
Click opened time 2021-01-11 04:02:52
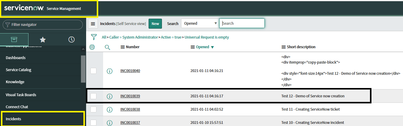(x=207, y=109)
